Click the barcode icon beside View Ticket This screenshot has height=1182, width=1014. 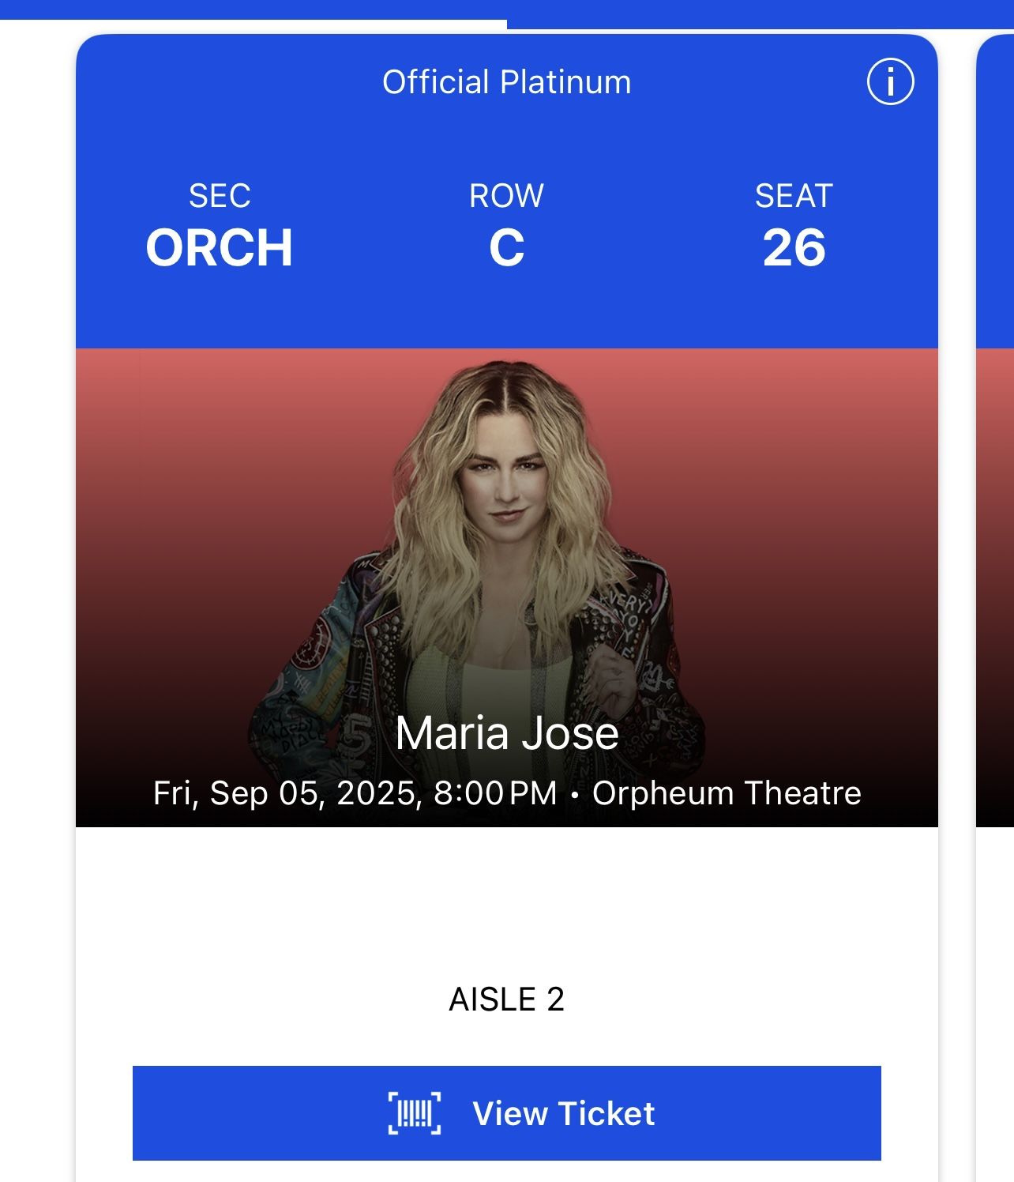414,1113
